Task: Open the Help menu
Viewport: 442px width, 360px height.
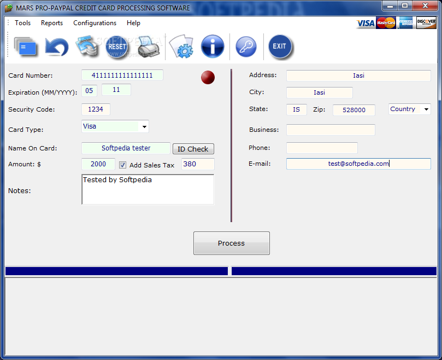Action: coord(133,23)
